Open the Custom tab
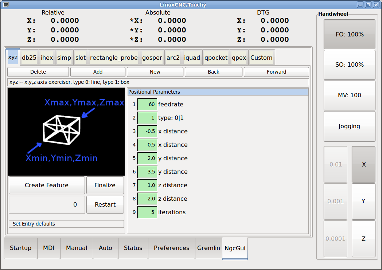This screenshot has height=270, width=382. point(261,58)
